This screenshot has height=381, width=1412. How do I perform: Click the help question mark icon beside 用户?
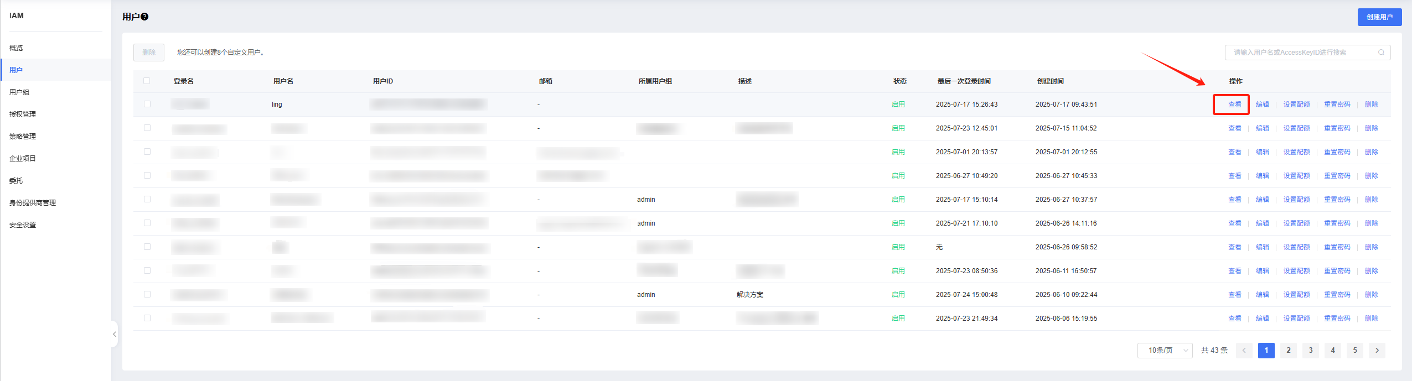(144, 17)
